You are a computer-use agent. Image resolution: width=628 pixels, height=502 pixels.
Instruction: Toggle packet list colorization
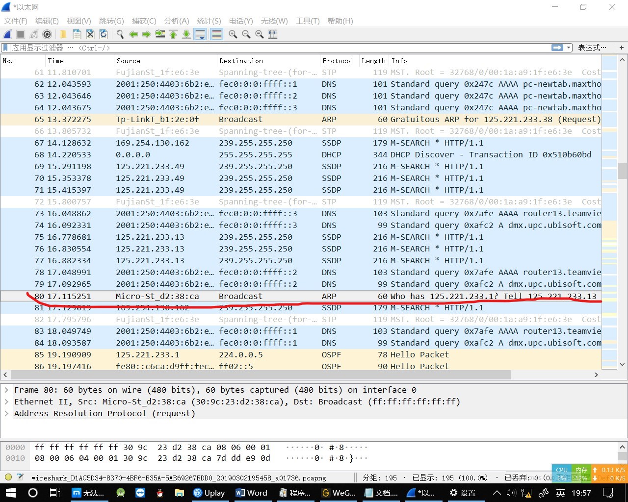[x=216, y=34]
